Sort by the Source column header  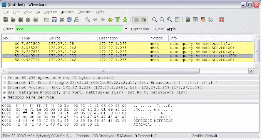click(72, 38)
